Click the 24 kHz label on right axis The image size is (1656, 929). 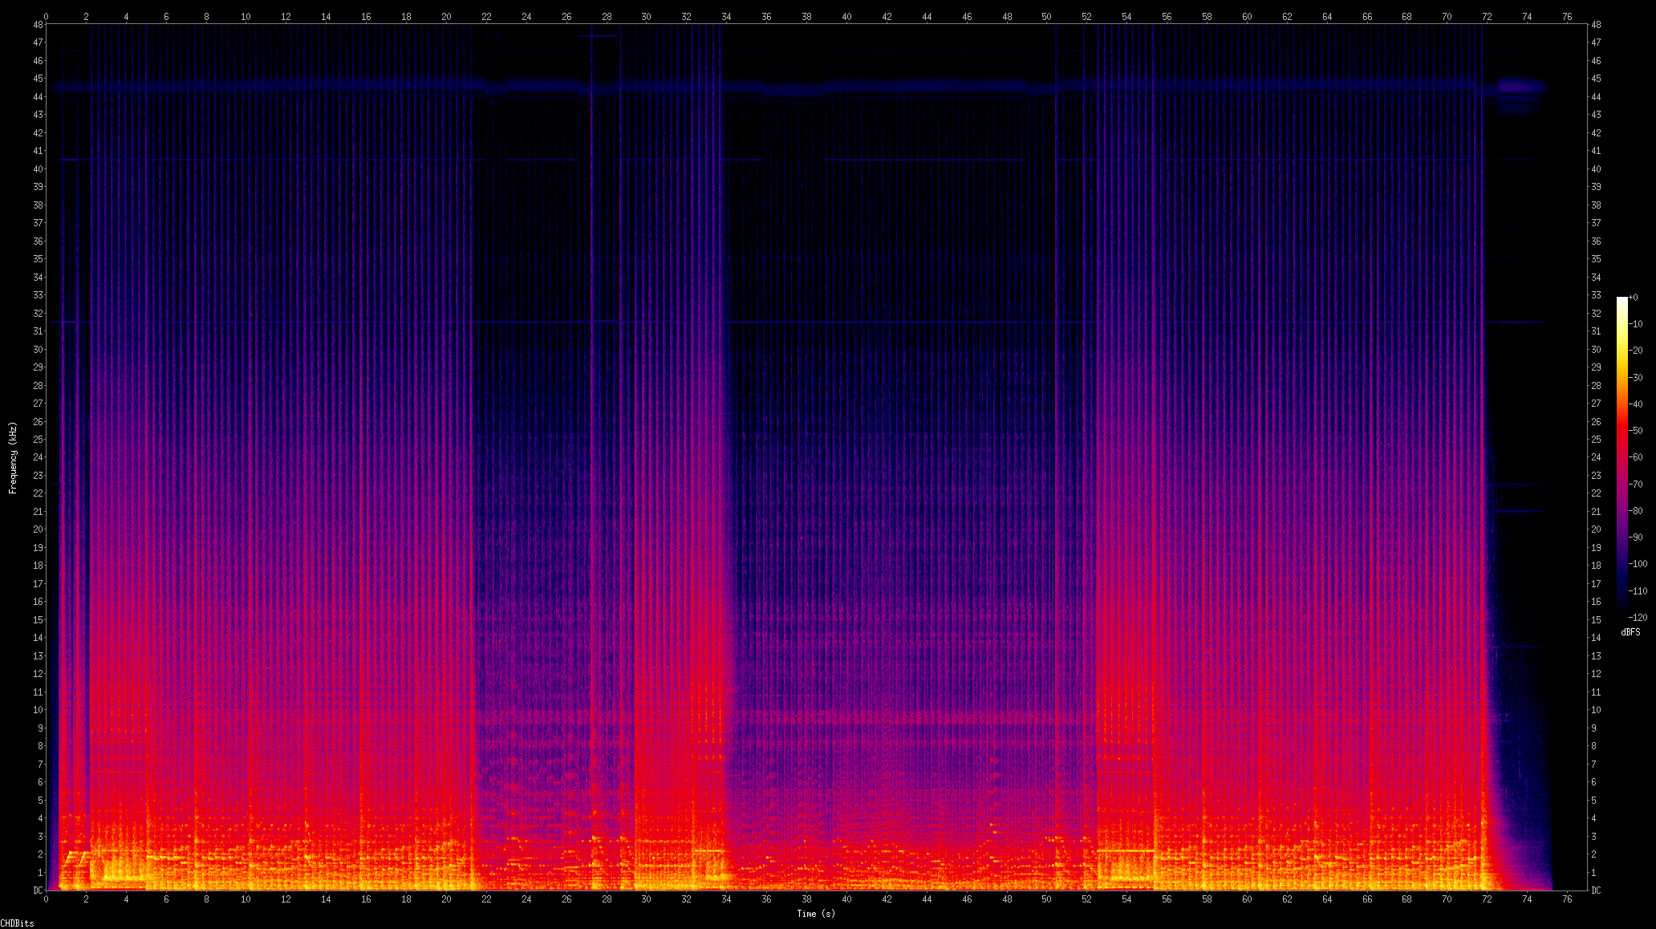coord(1597,457)
